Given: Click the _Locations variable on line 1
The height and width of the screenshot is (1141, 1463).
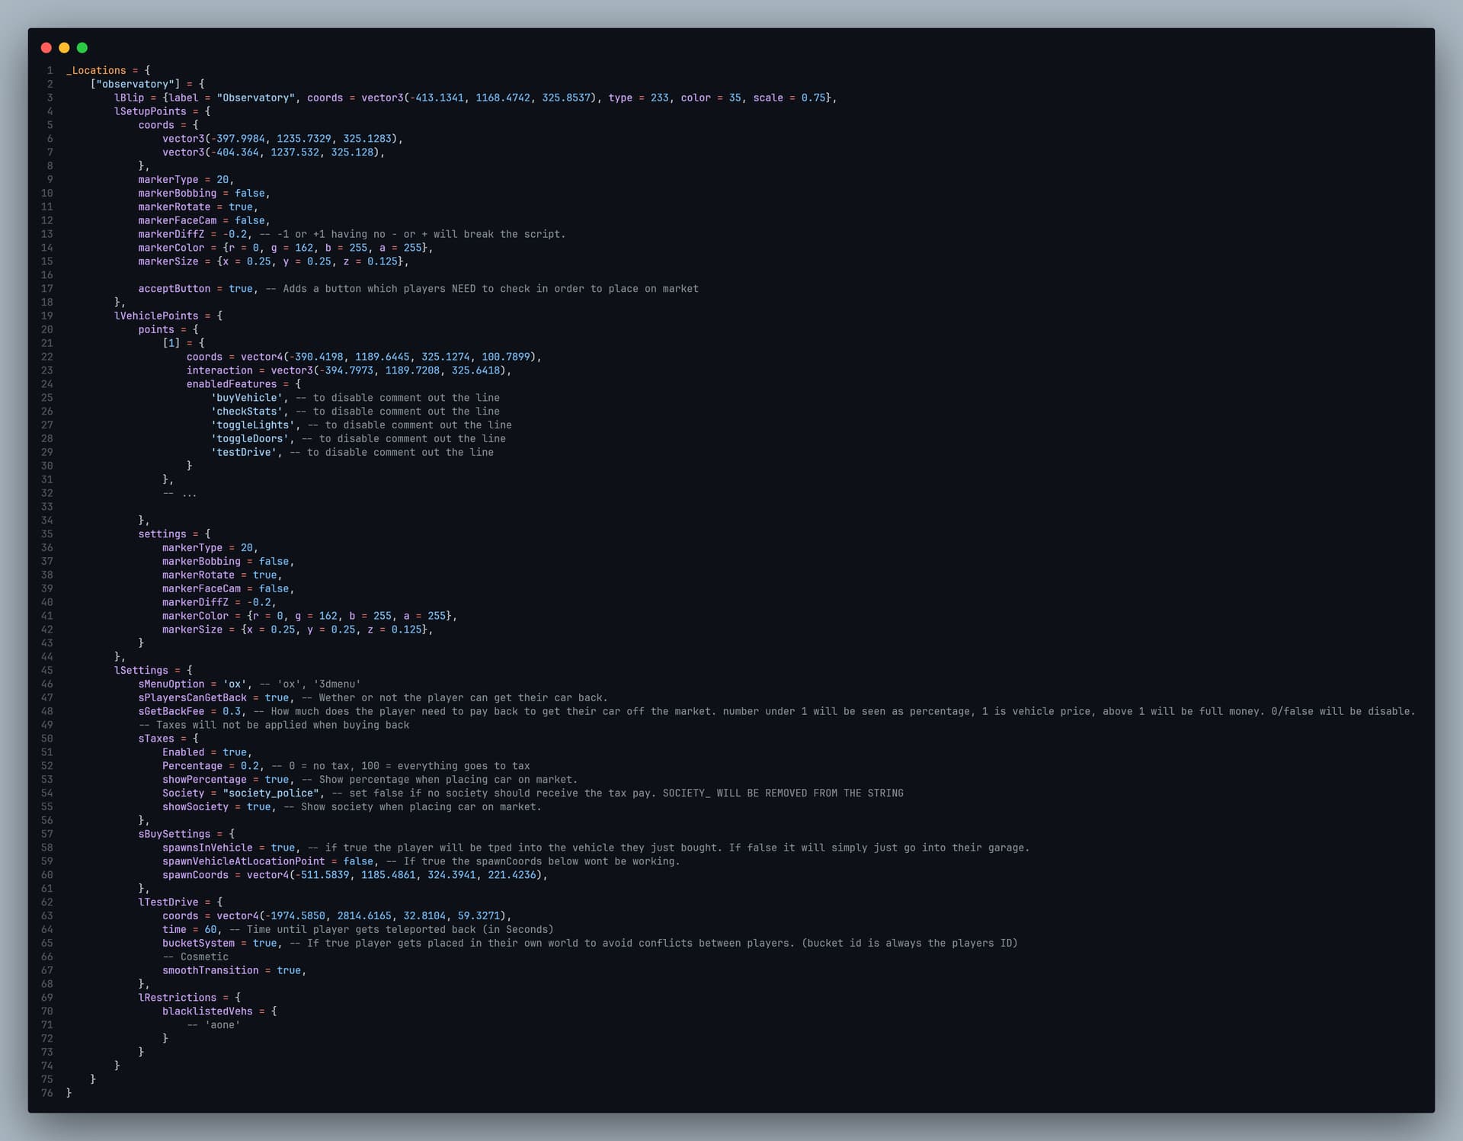Looking at the screenshot, I should coord(96,70).
